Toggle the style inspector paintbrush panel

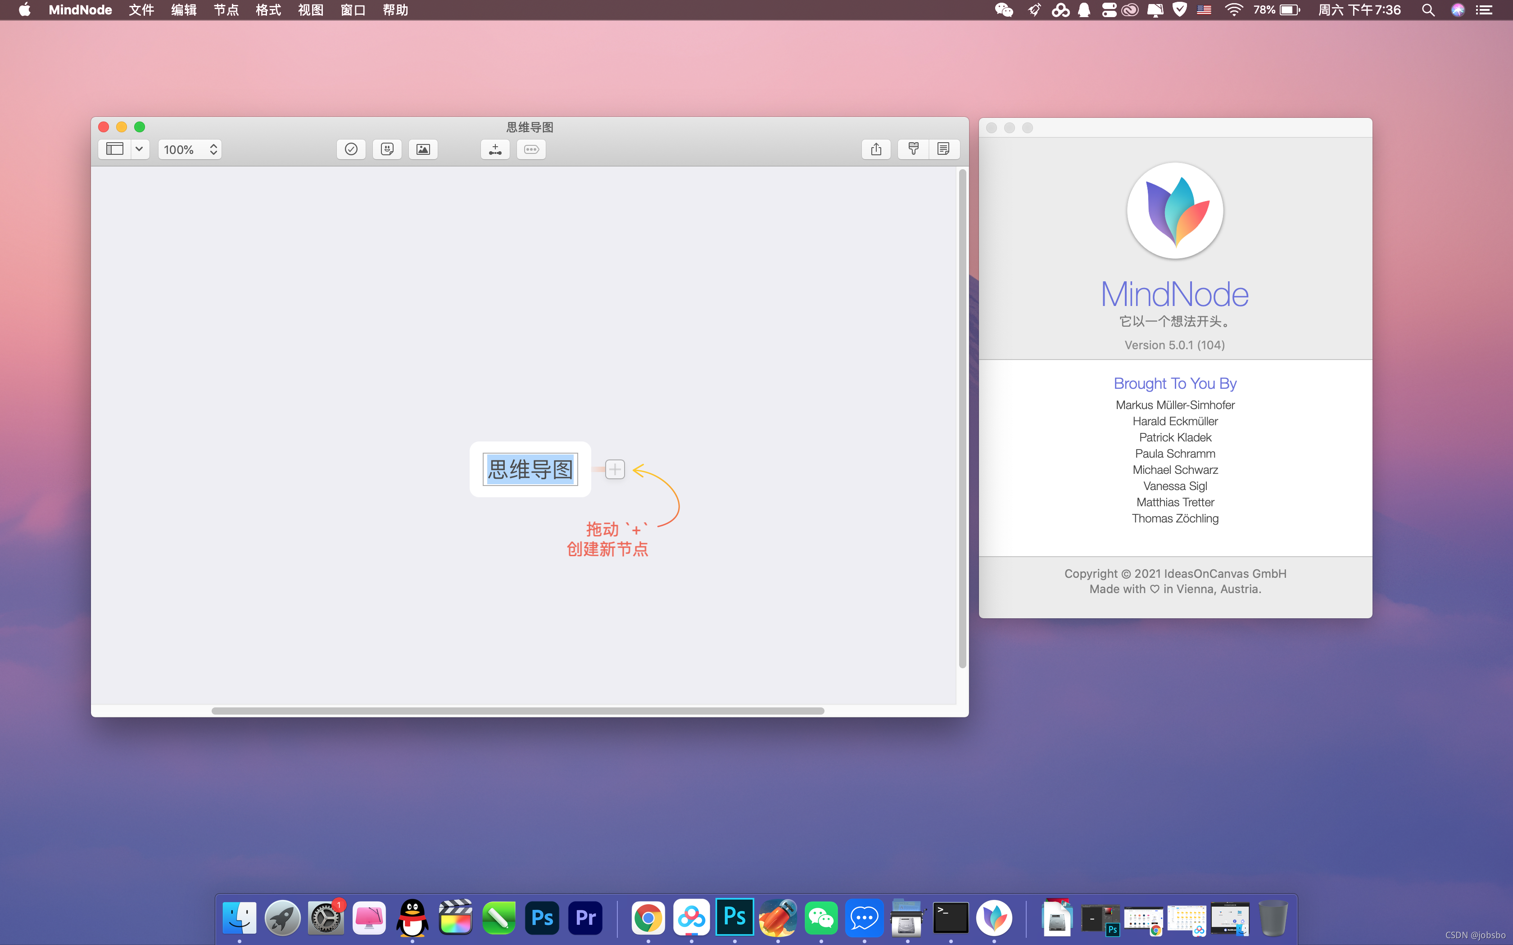[913, 149]
